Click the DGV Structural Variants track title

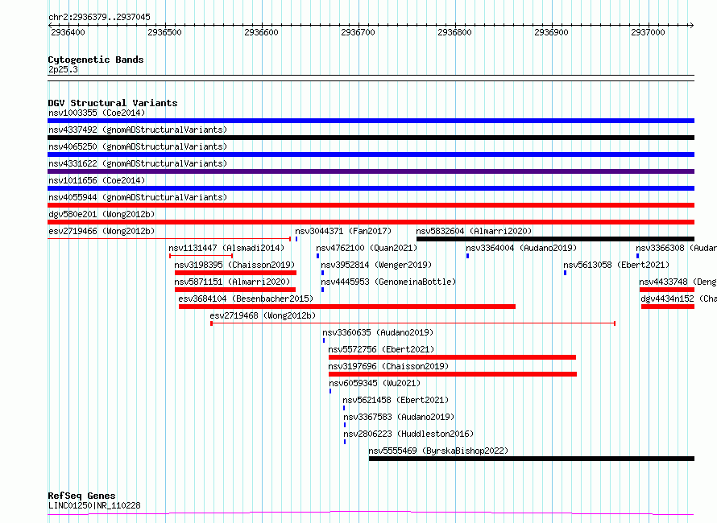tap(113, 103)
